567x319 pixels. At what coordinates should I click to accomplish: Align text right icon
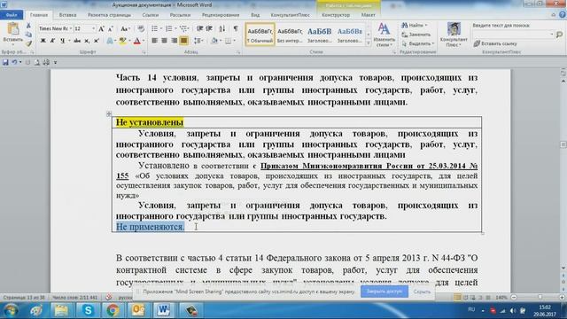(174, 41)
